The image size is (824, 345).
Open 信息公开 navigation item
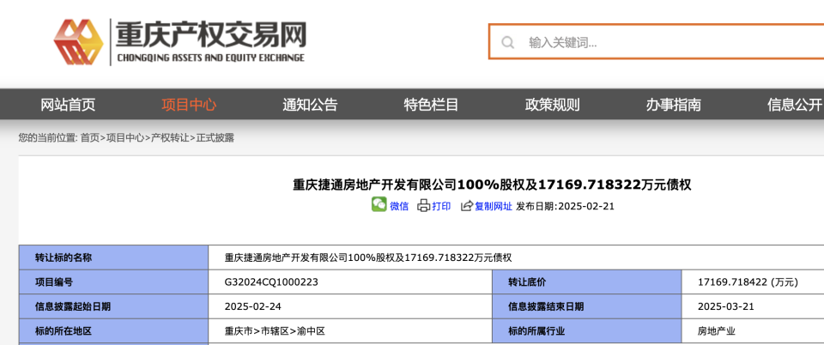(794, 105)
